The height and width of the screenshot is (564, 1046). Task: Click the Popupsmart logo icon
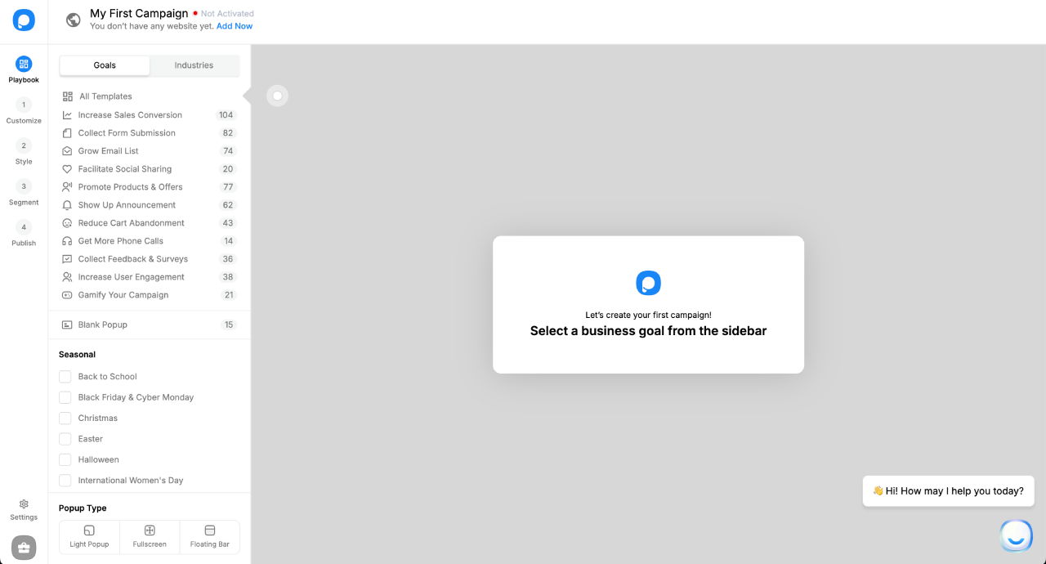pyautogui.click(x=24, y=20)
